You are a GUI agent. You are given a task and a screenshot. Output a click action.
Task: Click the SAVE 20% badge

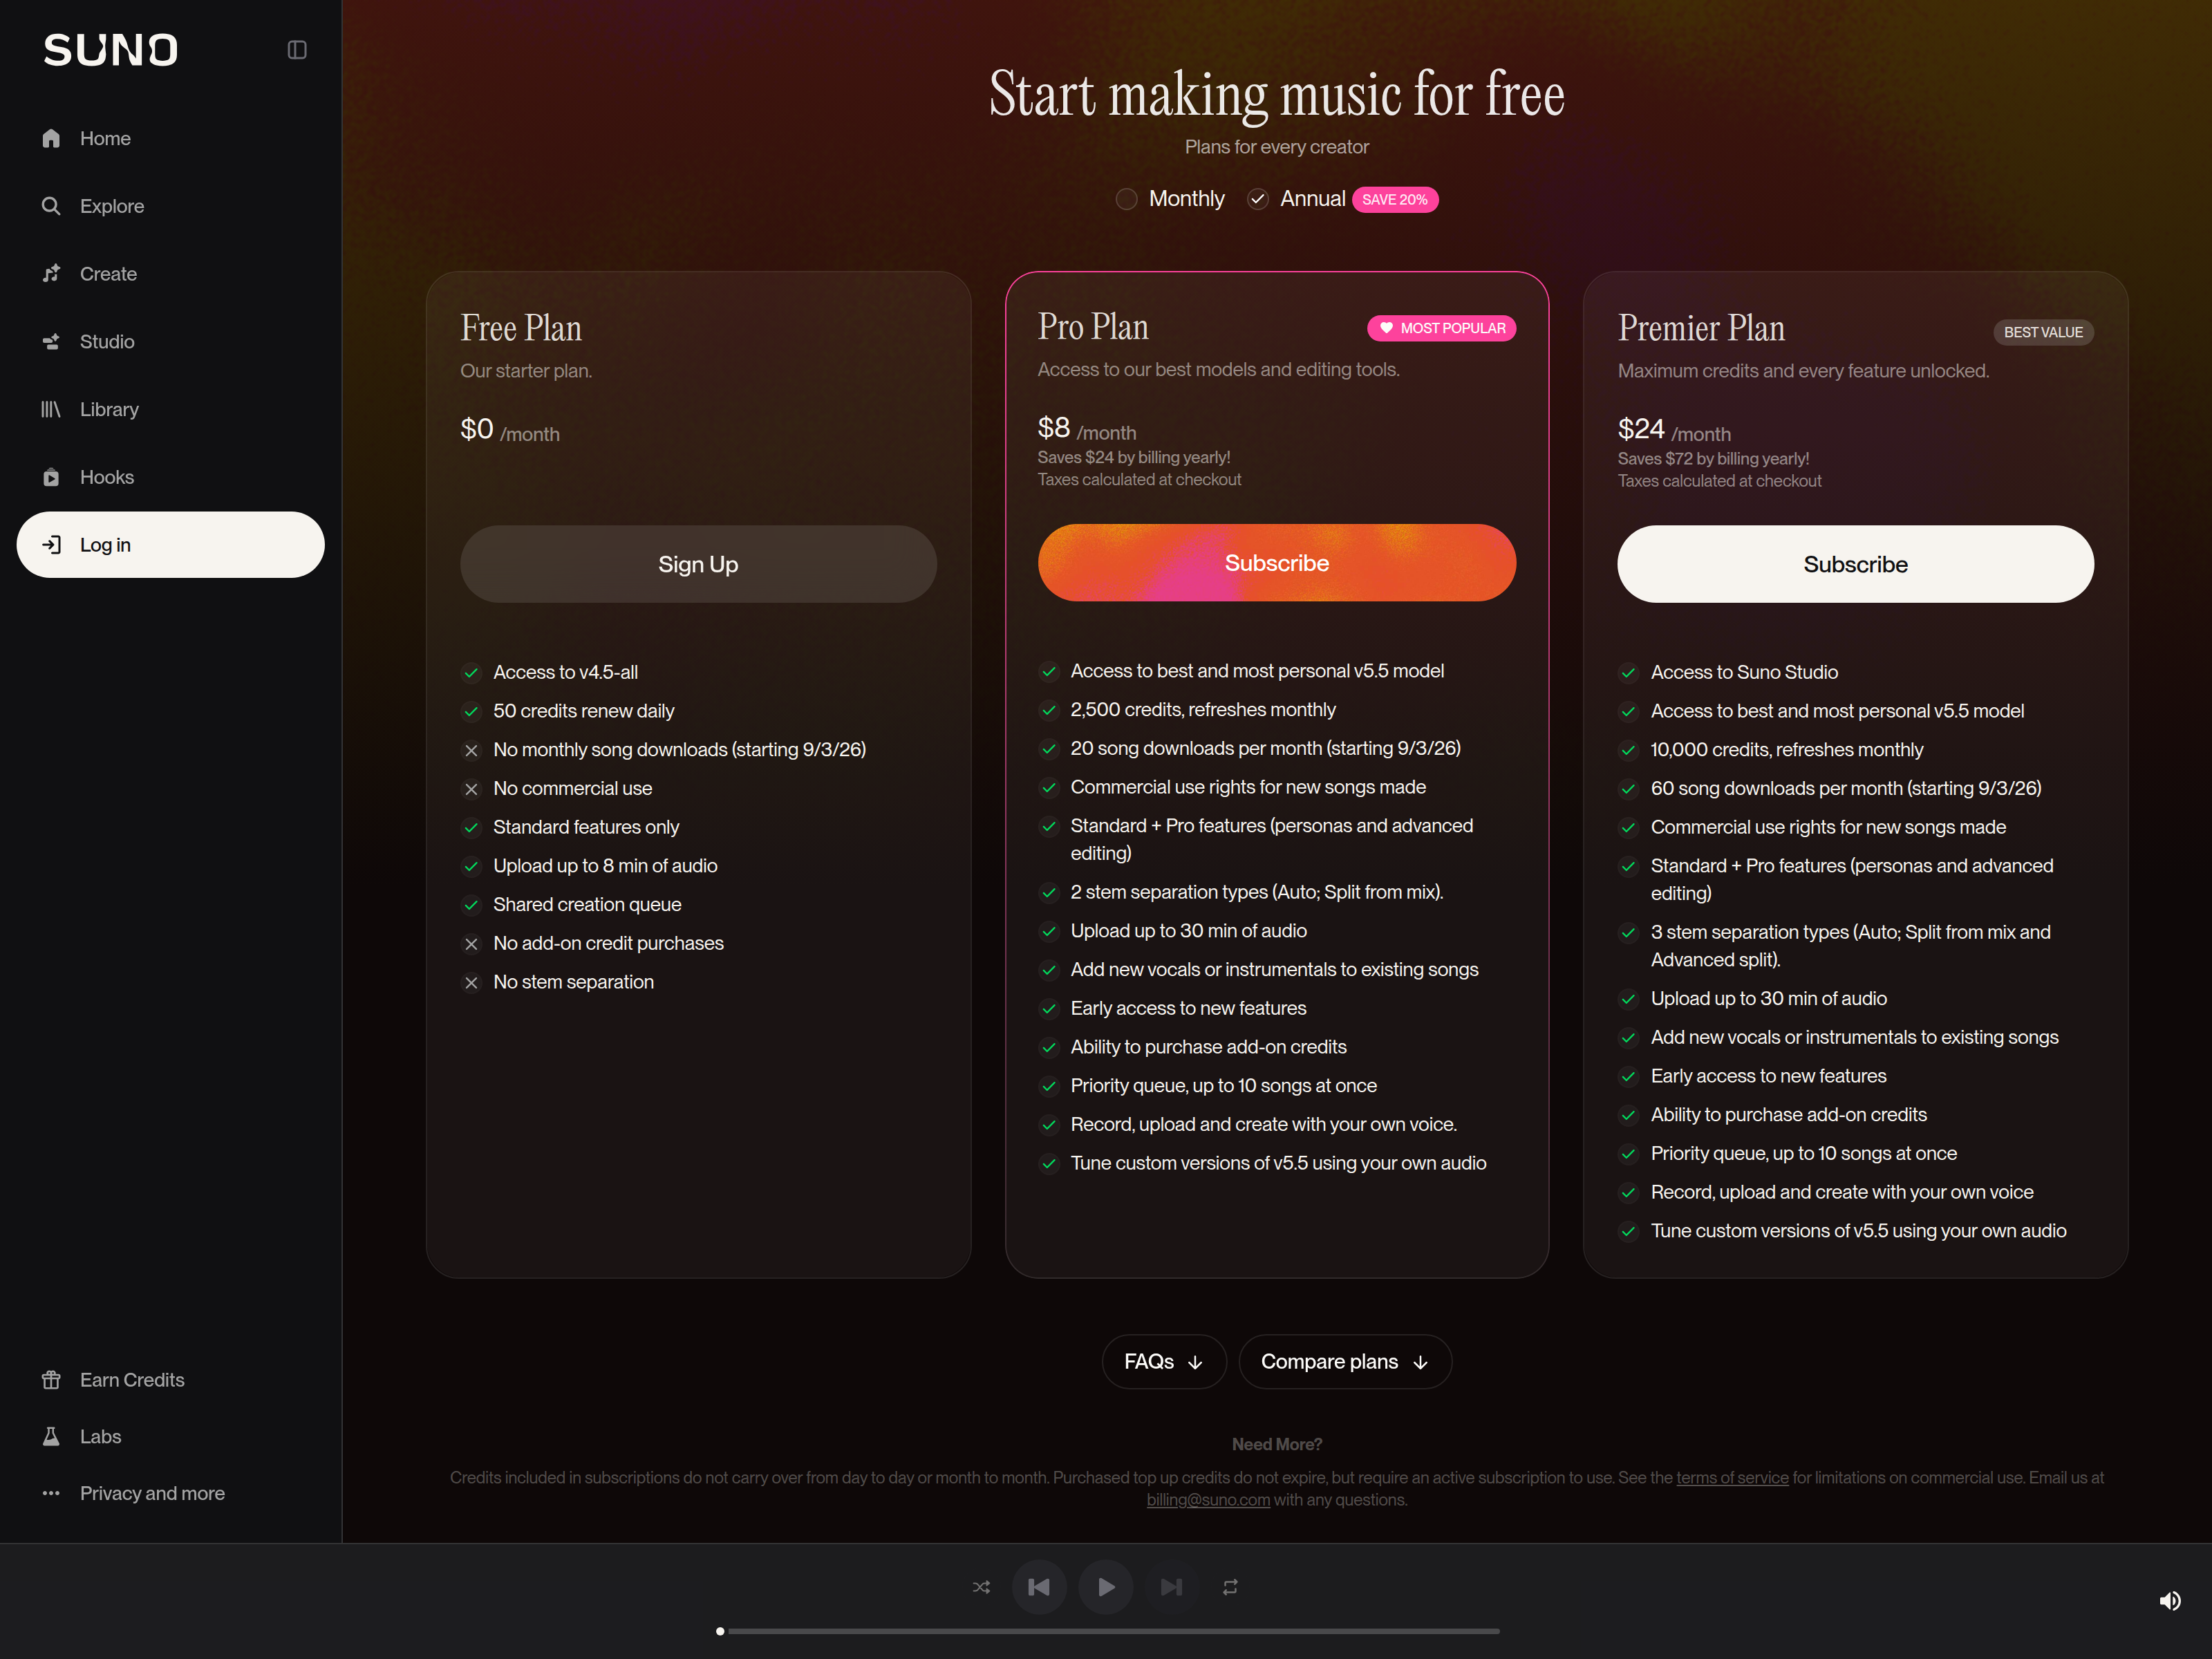(1395, 200)
